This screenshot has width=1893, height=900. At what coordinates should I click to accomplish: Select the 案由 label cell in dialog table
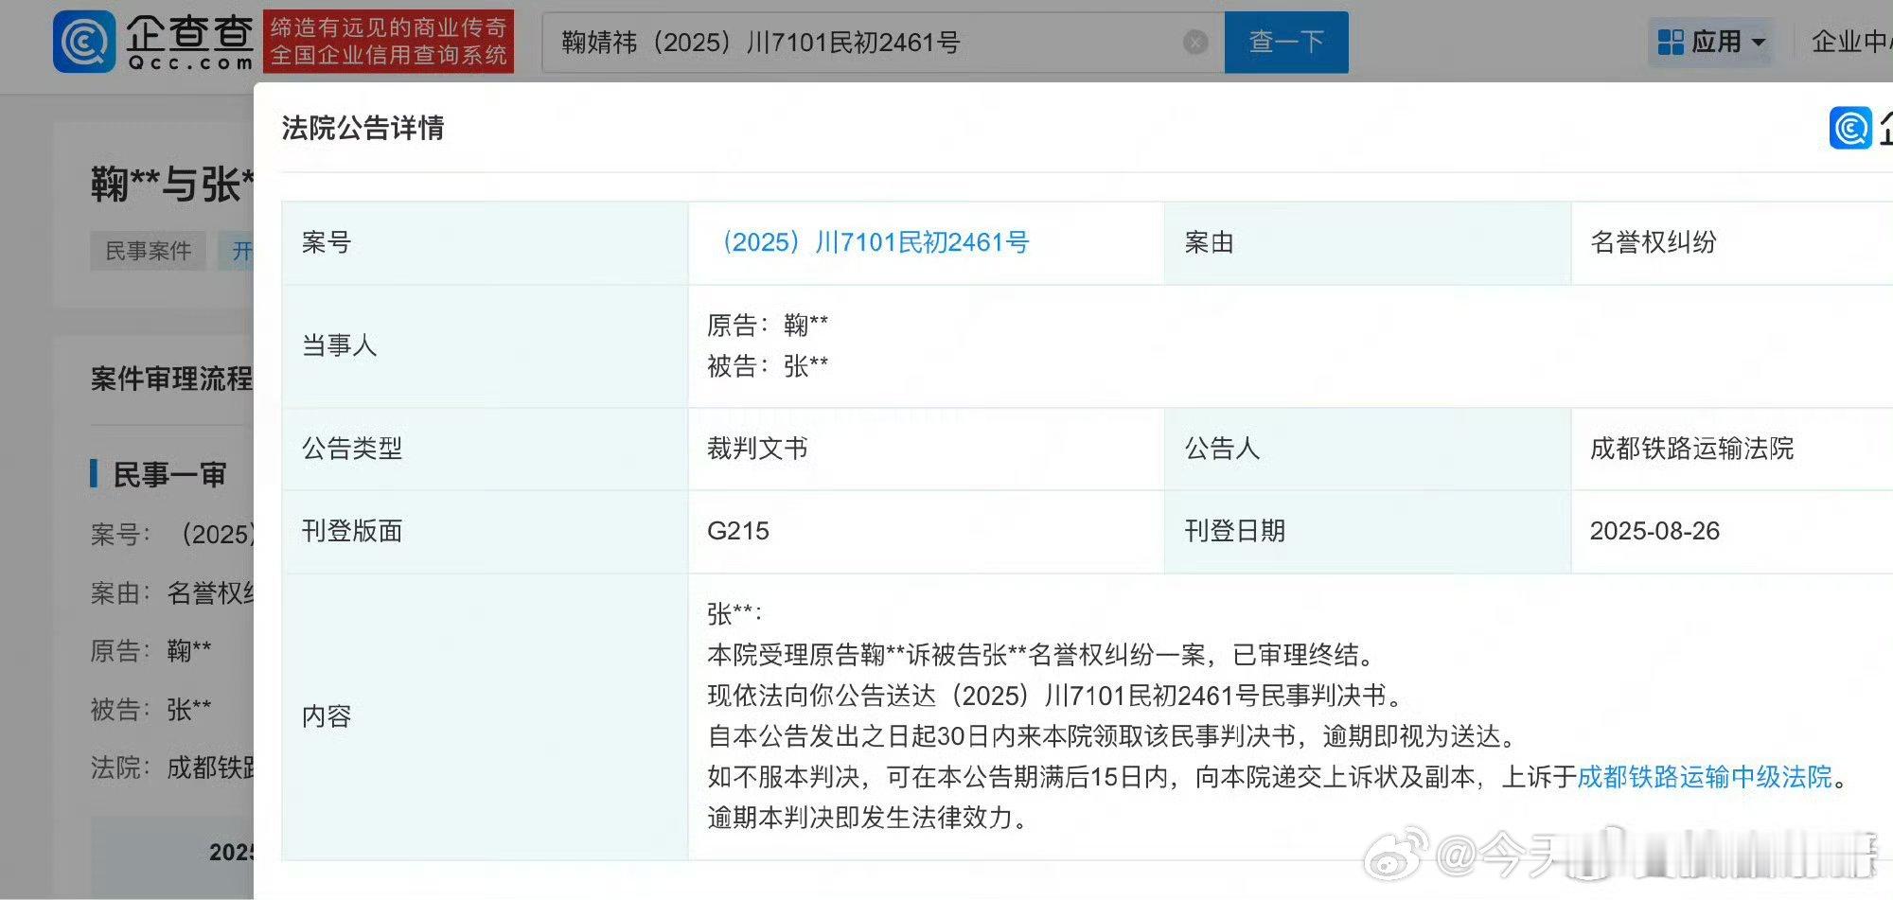[1368, 242]
